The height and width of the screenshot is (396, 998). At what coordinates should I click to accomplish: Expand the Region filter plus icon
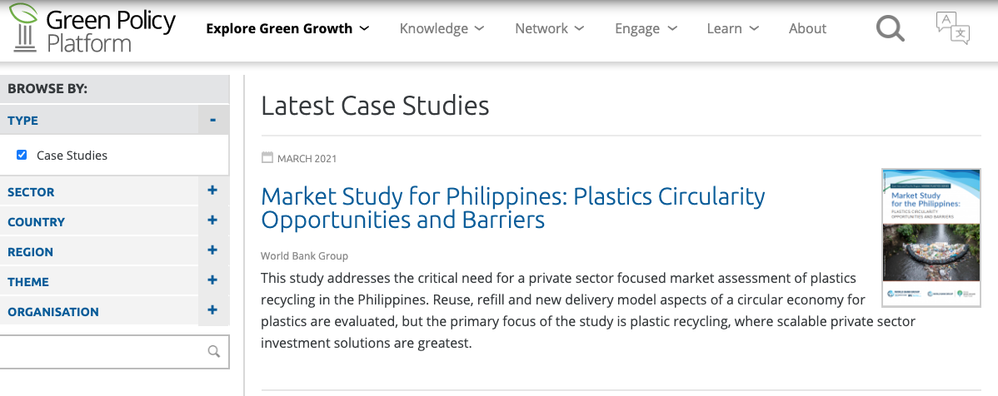point(212,251)
